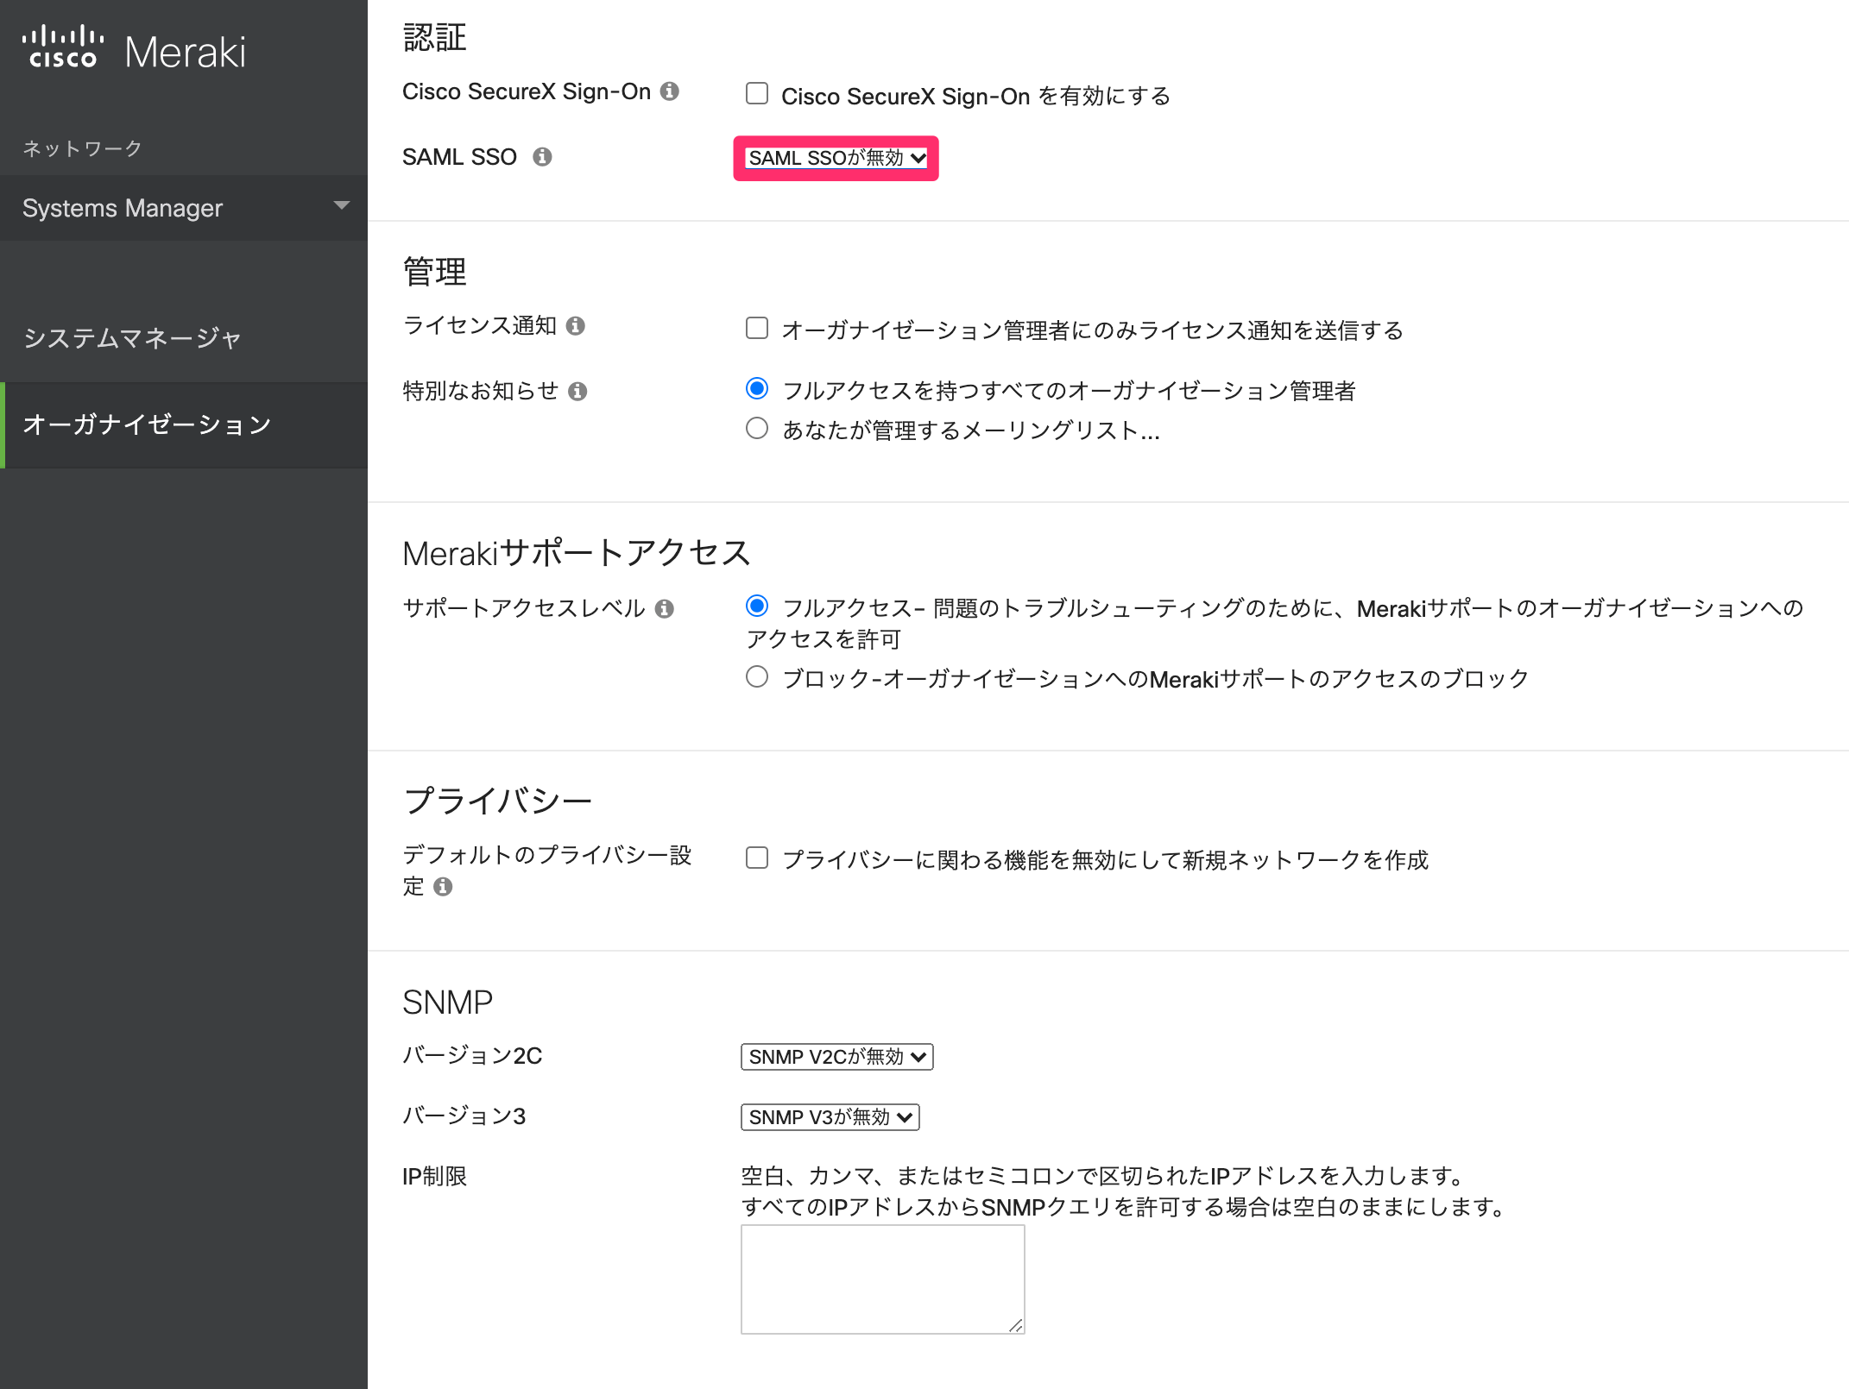Click info icon beside 特別なお知らせ
Screen dimensions: 1849x1389
[578, 392]
